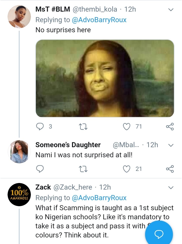
Task: Share the "No surprises here" tweet
Action: [x=170, y=126]
